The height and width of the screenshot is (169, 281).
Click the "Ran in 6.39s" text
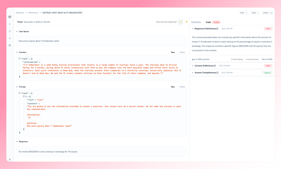[267, 59]
